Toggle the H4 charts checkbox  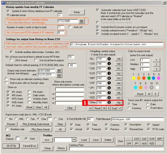(29, 92)
